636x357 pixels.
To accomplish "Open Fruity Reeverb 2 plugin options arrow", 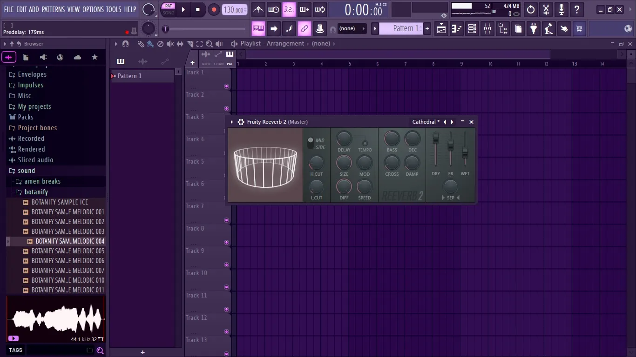I will [232, 122].
